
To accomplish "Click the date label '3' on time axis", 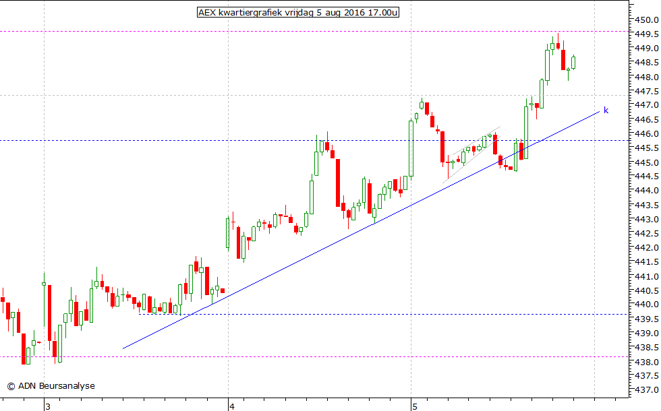I will (x=48, y=406).
